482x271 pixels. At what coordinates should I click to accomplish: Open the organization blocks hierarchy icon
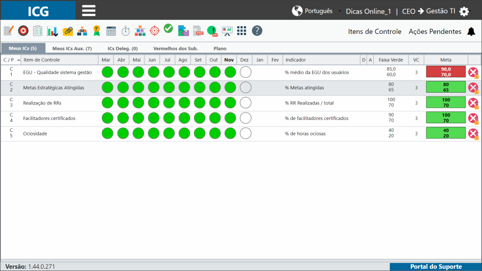coord(140,31)
